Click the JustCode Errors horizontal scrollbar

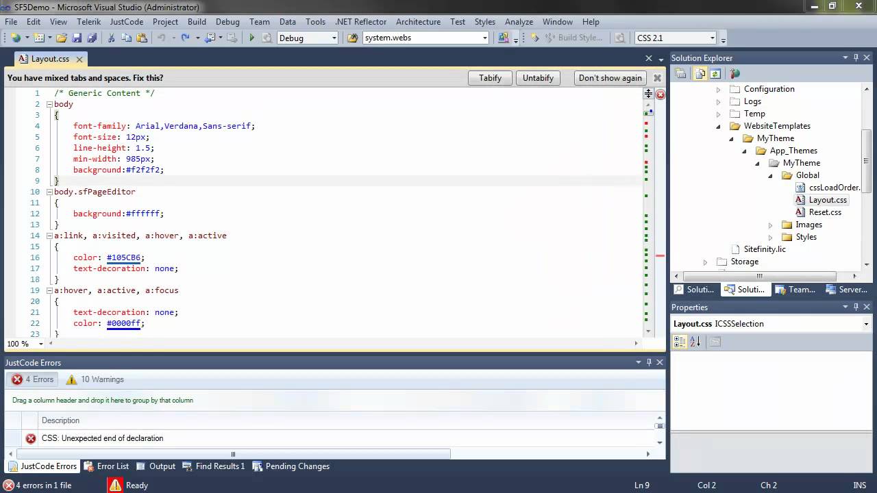[233, 454]
